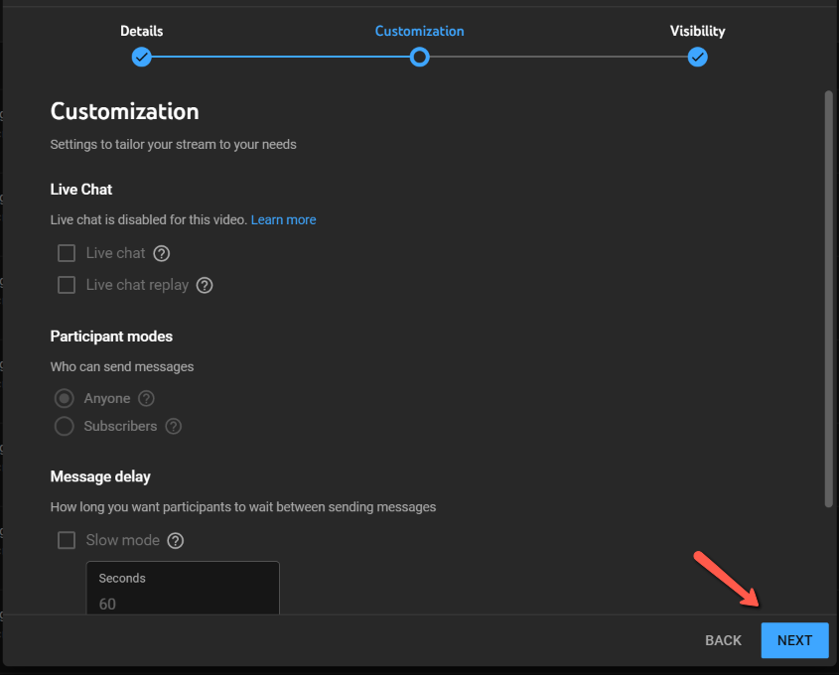This screenshot has height=675, width=839.
Task: Click the Live Chat section heading
Action: [81, 190]
